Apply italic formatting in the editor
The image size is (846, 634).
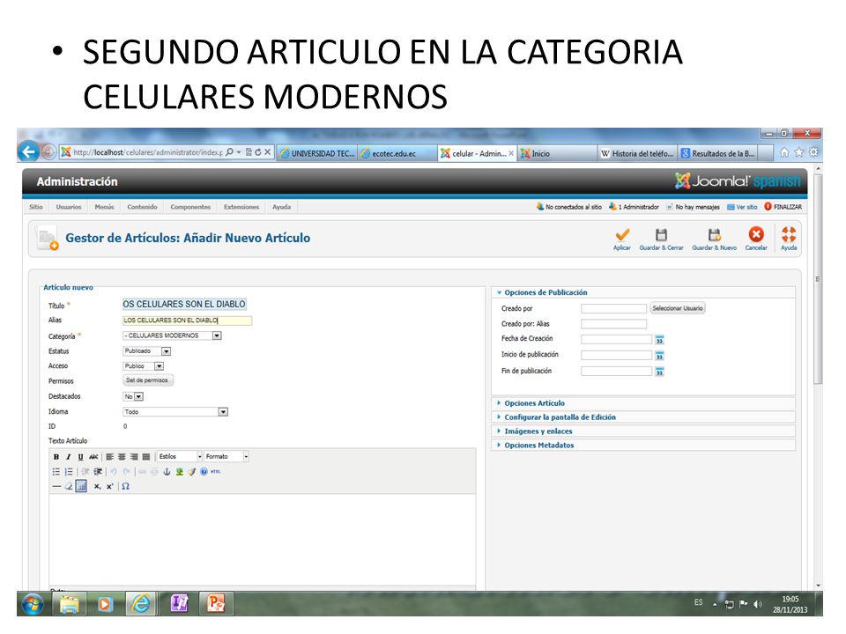(x=69, y=457)
